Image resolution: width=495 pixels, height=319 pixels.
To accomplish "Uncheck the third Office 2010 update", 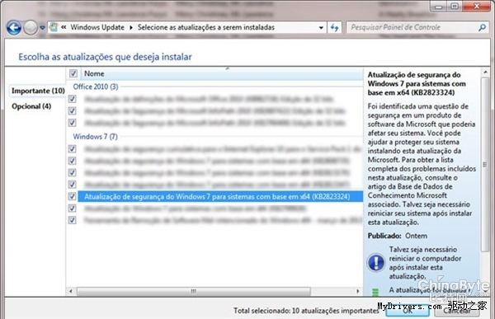I will (73, 123).
